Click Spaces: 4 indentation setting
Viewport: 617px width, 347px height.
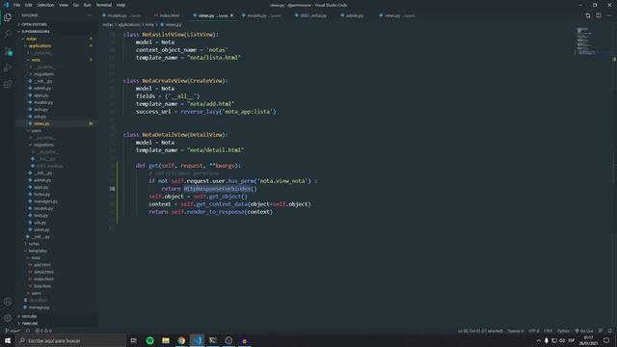click(516, 331)
